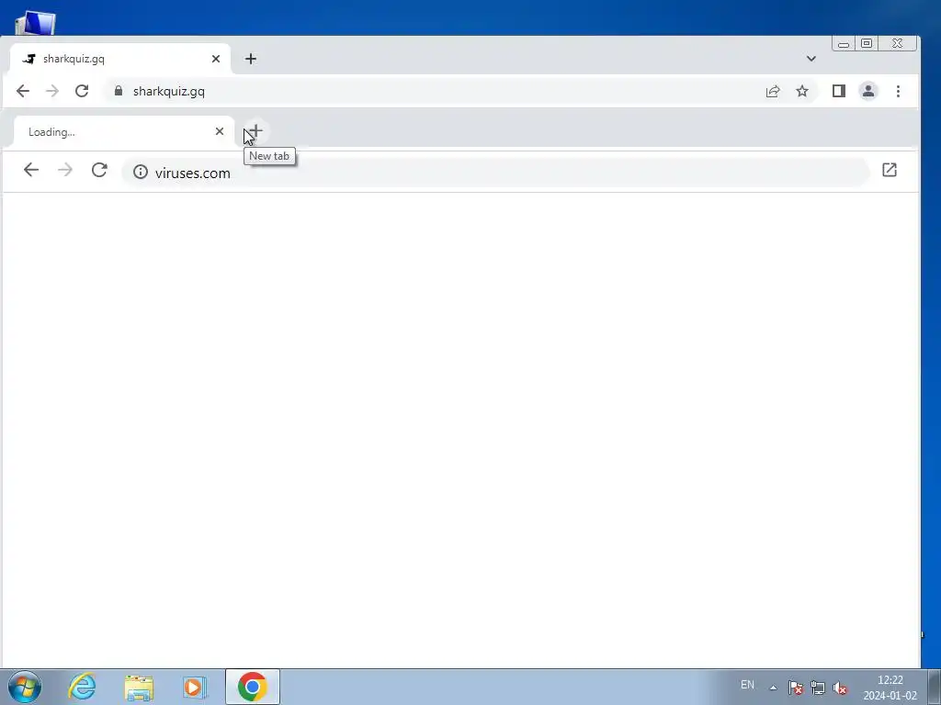Image resolution: width=941 pixels, height=705 pixels.
Task: Open the network status tray icon
Action: click(818, 688)
